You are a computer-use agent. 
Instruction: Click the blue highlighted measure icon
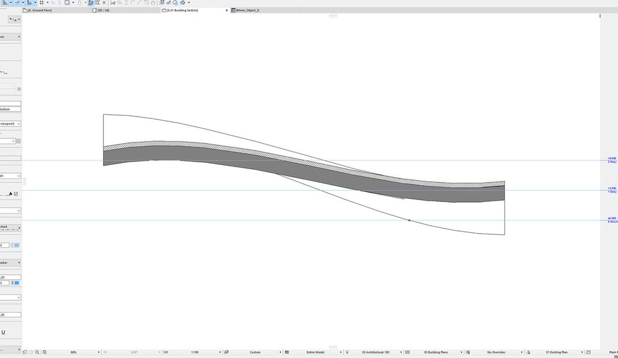point(90,2)
